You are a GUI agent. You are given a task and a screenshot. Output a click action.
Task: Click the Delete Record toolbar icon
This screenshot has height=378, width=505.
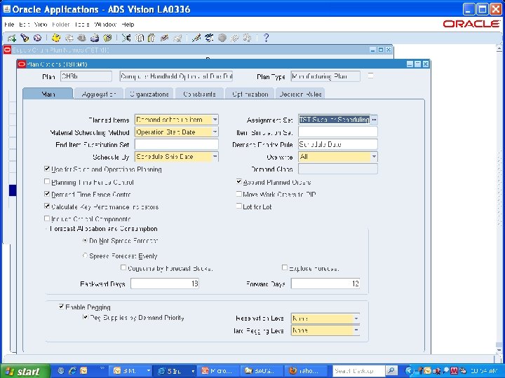coord(177,38)
